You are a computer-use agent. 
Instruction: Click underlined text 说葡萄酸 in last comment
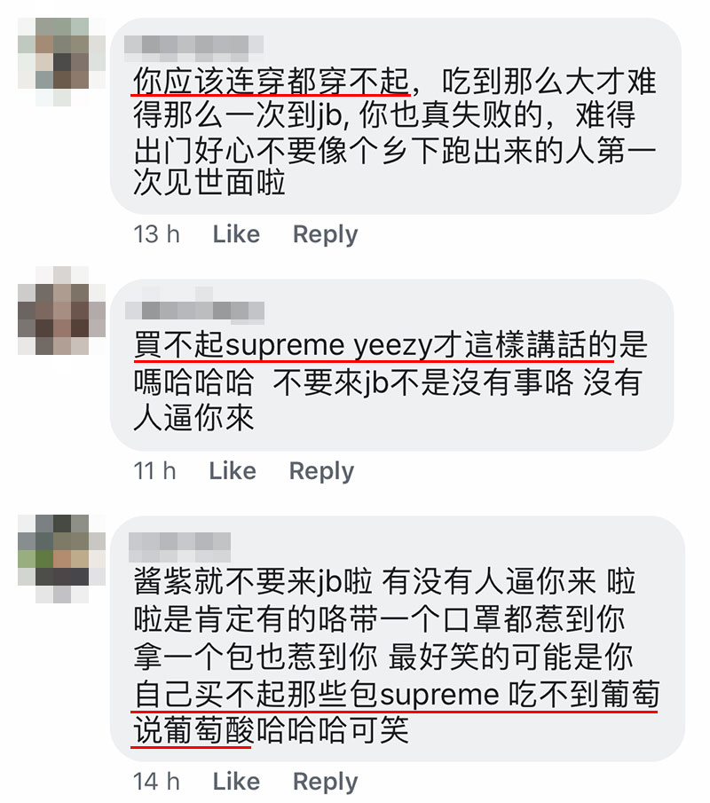pyautogui.click(x=194, y=730)
